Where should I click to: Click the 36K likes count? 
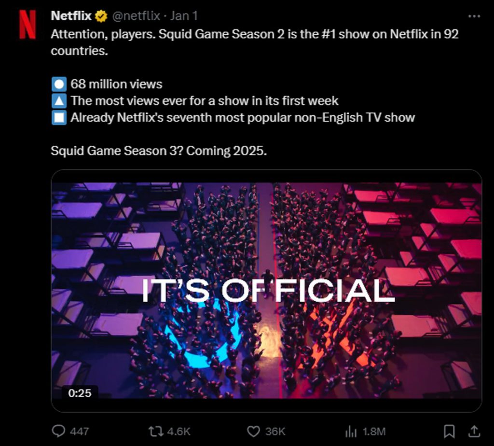pos(275,431)
